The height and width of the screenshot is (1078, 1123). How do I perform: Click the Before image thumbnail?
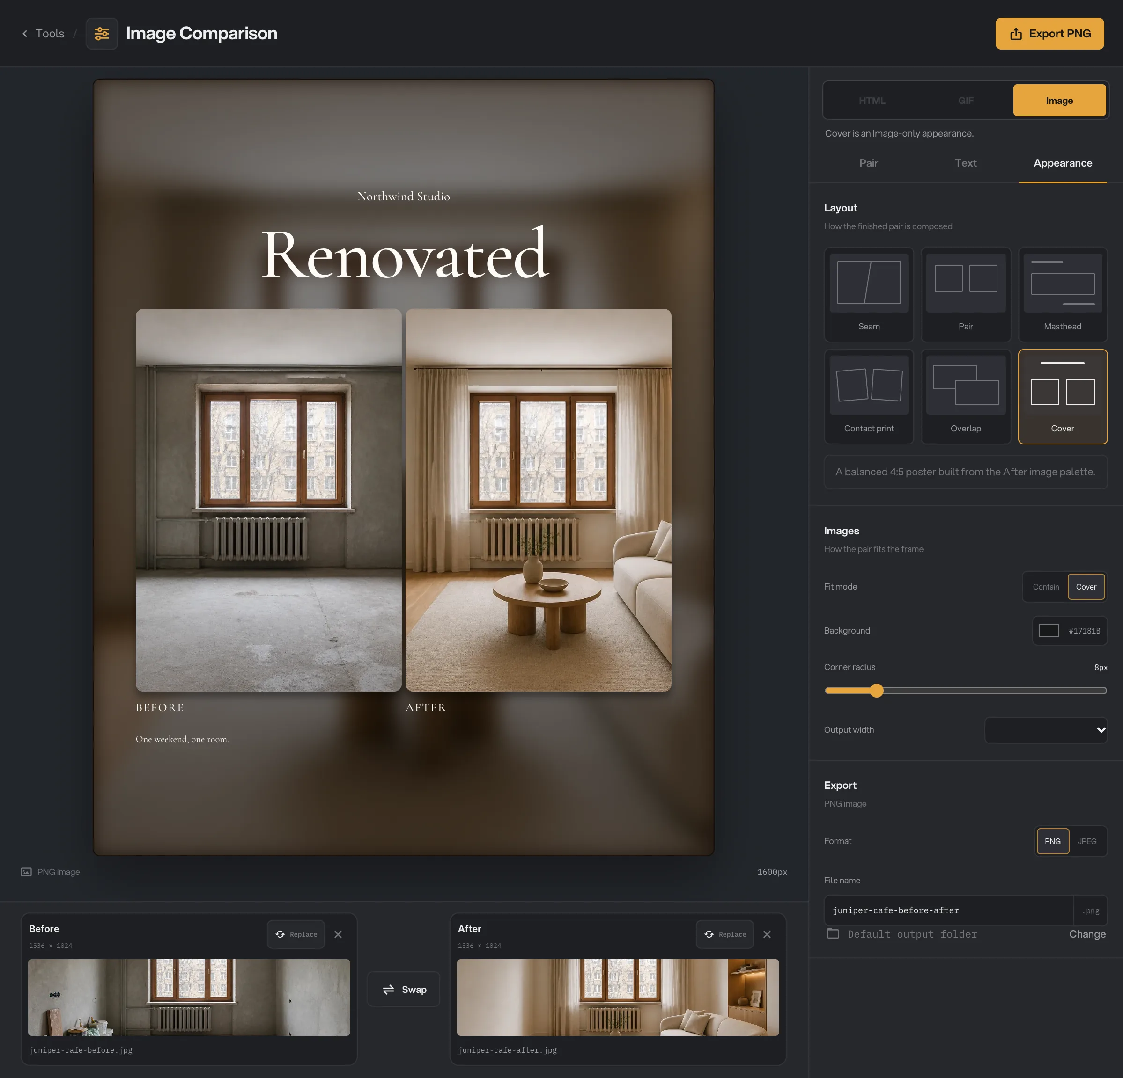(x=189, y=997)
